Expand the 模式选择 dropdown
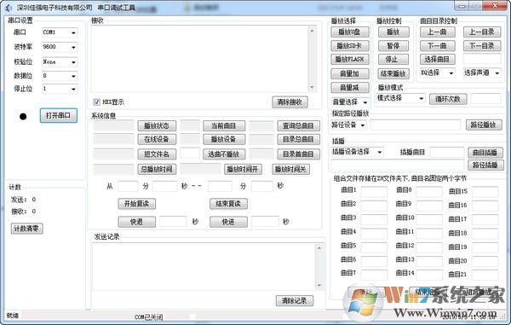The width and height of the screenshot is (511, 325). (x=400, y=98)
